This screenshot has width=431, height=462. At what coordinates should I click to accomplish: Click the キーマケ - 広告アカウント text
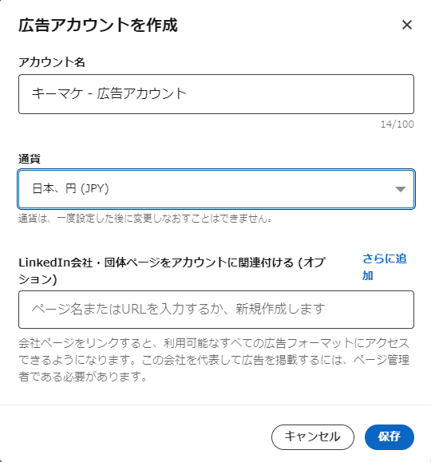(x=109, y=93)
